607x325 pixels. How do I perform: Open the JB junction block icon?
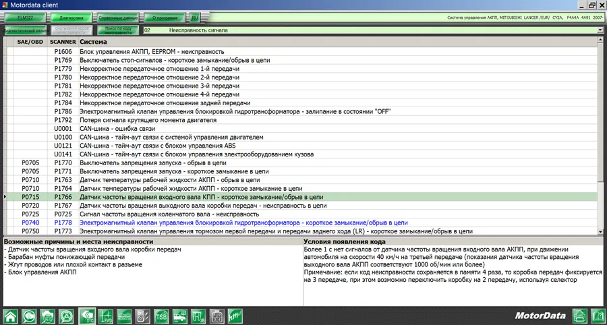click(x=198, y=316)
